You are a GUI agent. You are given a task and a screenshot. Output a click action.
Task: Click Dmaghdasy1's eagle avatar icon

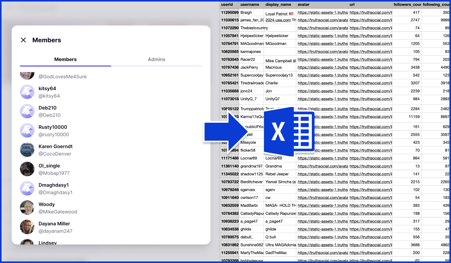[x=27, y=188]
